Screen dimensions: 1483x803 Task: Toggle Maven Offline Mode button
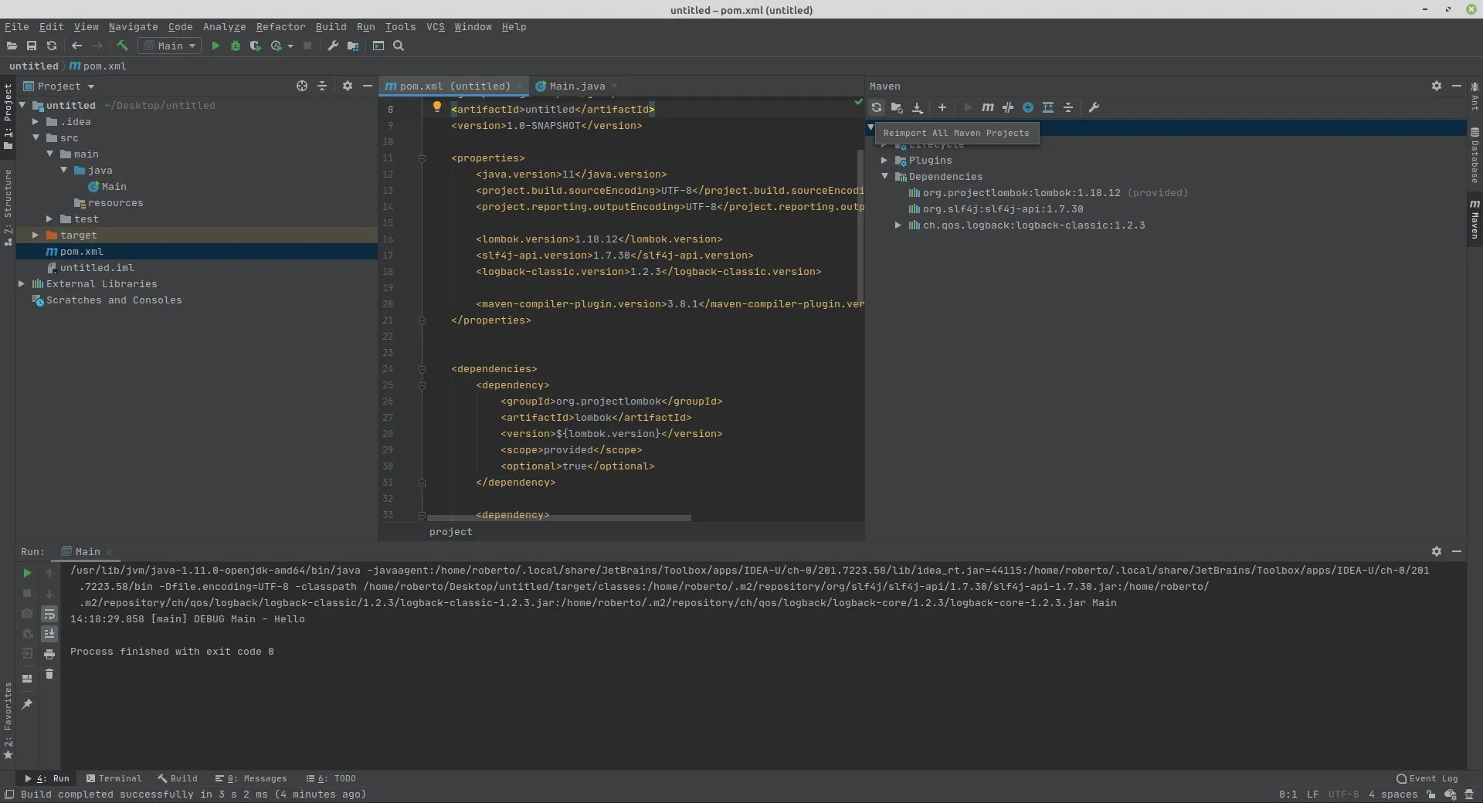(x=1007, y=108)
